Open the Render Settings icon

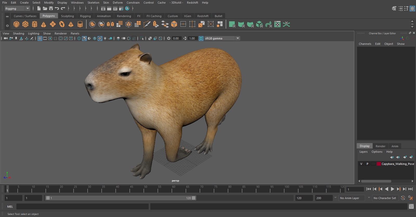coord(121,9)
